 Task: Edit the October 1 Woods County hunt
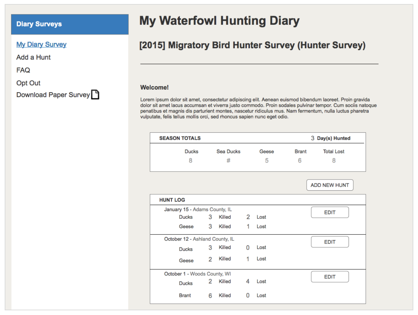click(x=330, y=277)
